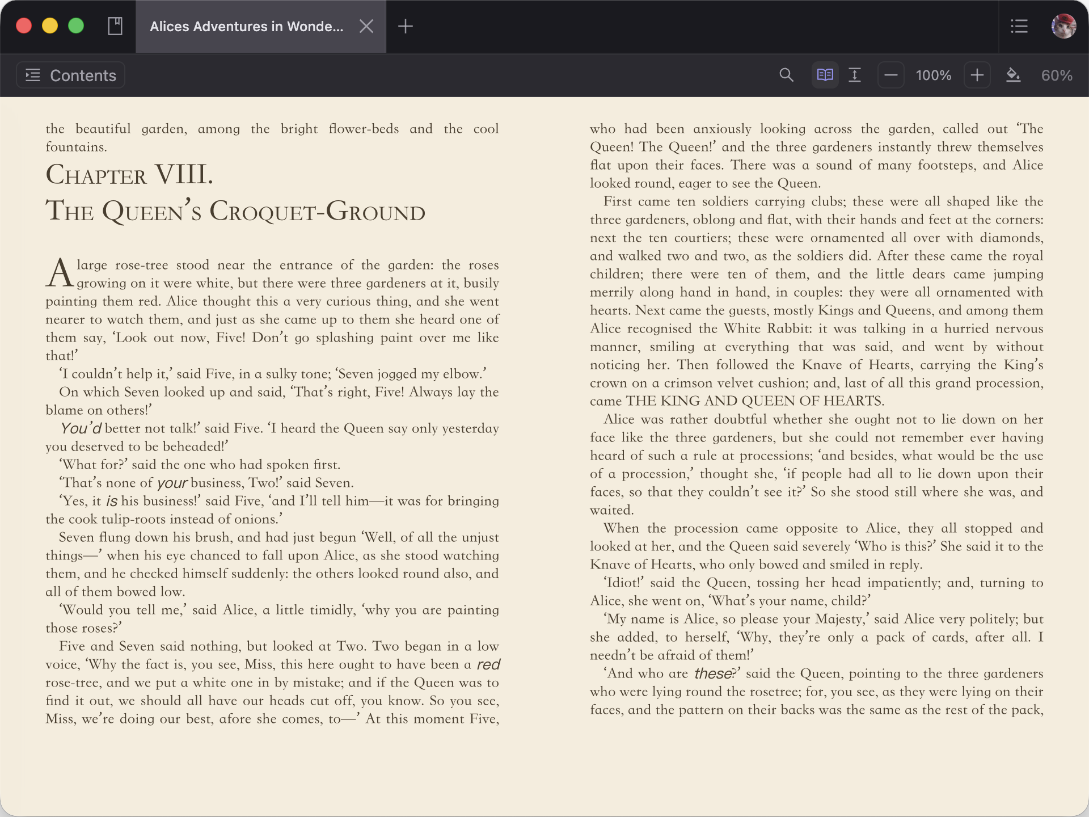Screen dimensions: 1089x817
Task: Open the list menu icon in title bar
Action: [x=1019, y=26]
